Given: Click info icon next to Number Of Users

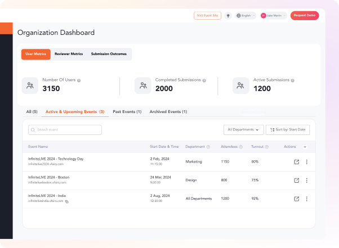Looking at the screenshot, I should (x=79, y=80).
